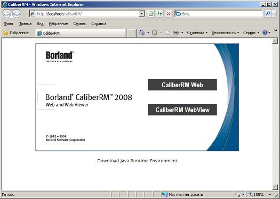
Task: Open the recent pages dropdown beside Forward
Action: click(x=25, y=14)
